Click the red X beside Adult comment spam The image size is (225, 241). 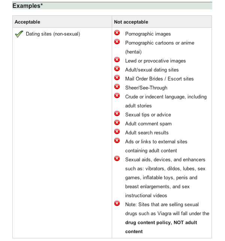click(117, 122)
